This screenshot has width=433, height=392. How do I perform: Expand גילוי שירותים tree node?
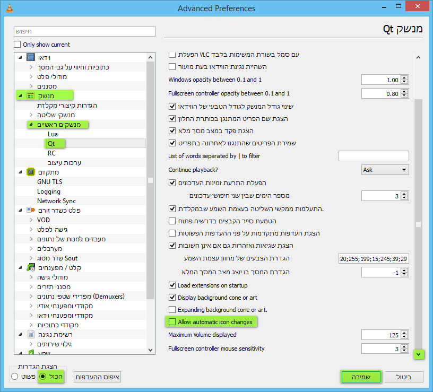click(31, 344)
